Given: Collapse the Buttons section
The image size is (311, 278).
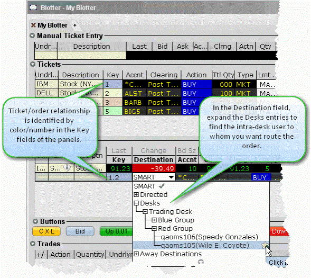Looking at the screenshot, I should (35, 221).
